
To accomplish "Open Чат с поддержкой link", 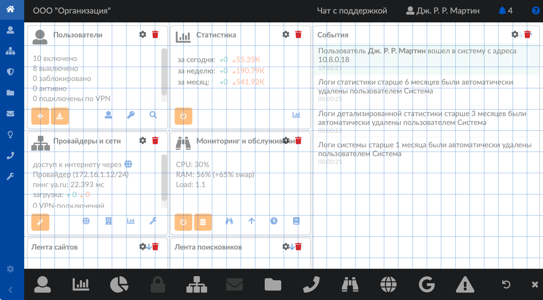I will (352, 11).
